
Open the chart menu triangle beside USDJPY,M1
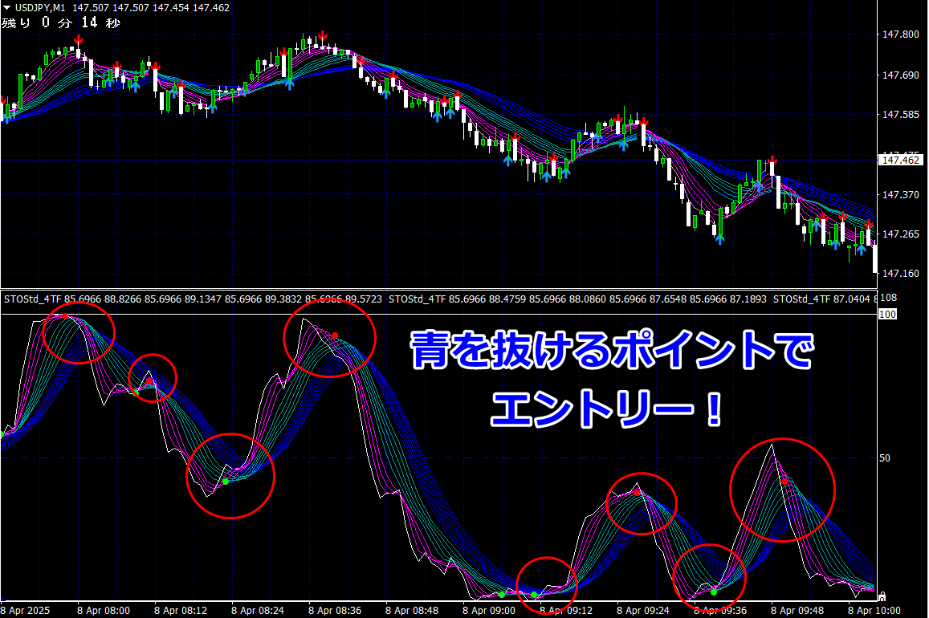point(6,8)
